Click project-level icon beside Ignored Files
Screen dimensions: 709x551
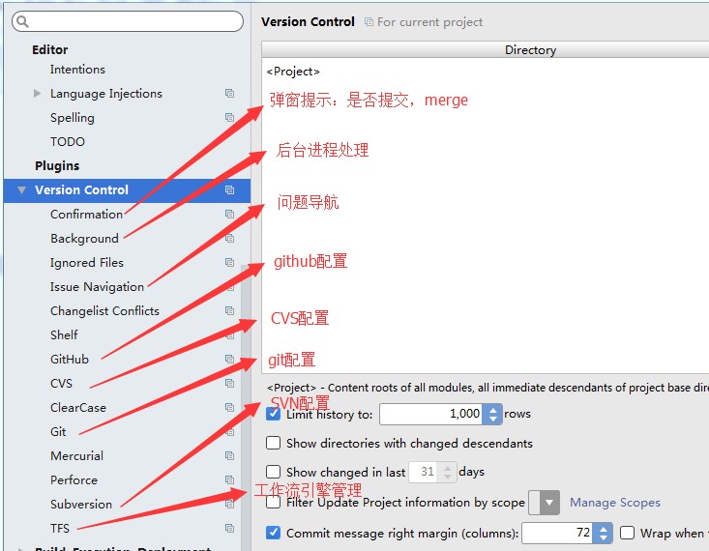coord(229,262)
